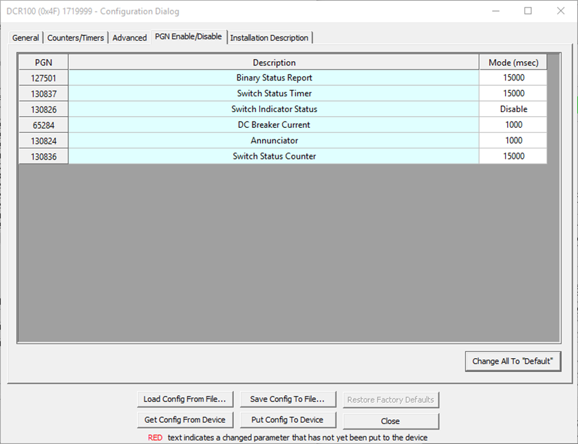Select the Installation Description tab
This screenshot has width=578, height=444.
[270, 38]
